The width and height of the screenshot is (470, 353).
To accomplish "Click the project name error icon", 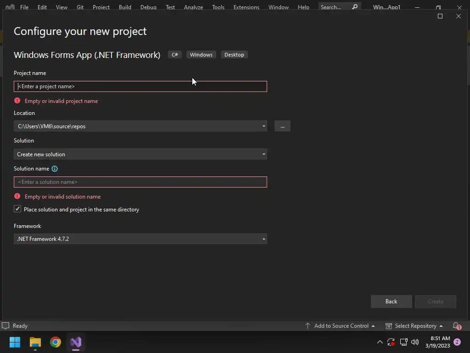I will [17, 101].
